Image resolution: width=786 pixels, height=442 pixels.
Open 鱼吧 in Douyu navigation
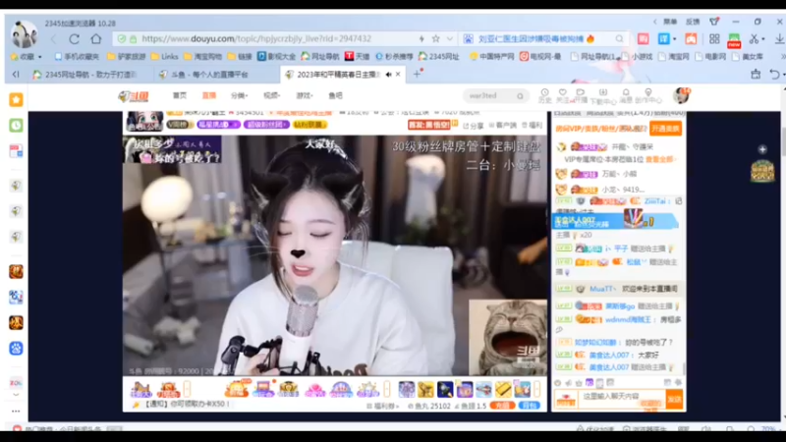(x=335, y=95)
